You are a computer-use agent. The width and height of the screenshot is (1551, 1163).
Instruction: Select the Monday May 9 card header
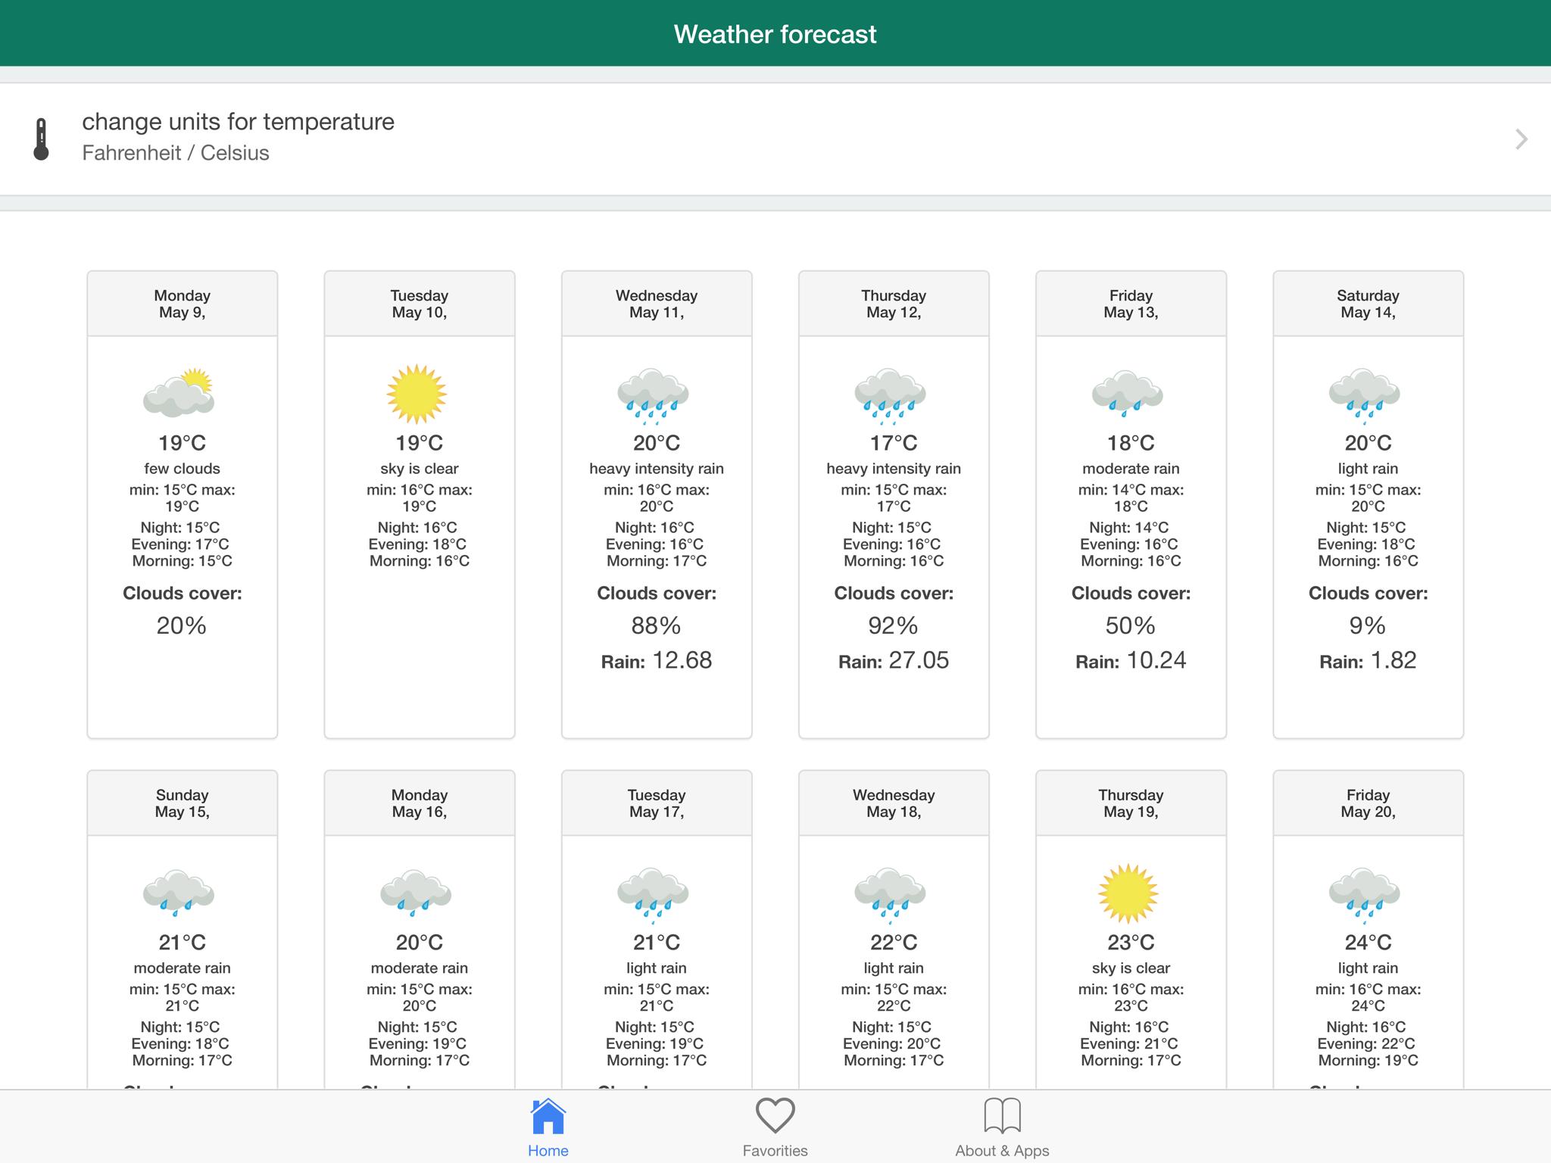pyautogui.click(x=183, y=304)
